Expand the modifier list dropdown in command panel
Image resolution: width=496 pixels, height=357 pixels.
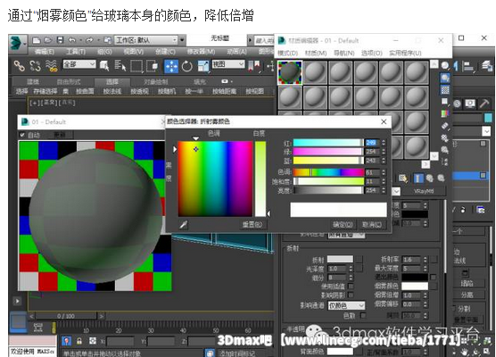486,130
